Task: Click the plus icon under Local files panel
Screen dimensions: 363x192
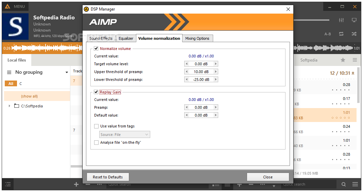Action: pyautogui.click(x=76, y=185)
